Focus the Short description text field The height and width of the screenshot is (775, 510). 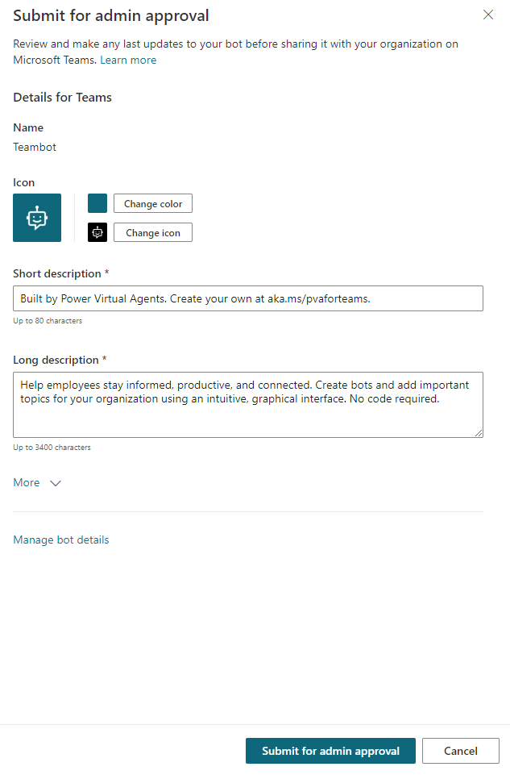248,298
